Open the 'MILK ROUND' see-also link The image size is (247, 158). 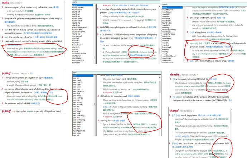(121, 5)
